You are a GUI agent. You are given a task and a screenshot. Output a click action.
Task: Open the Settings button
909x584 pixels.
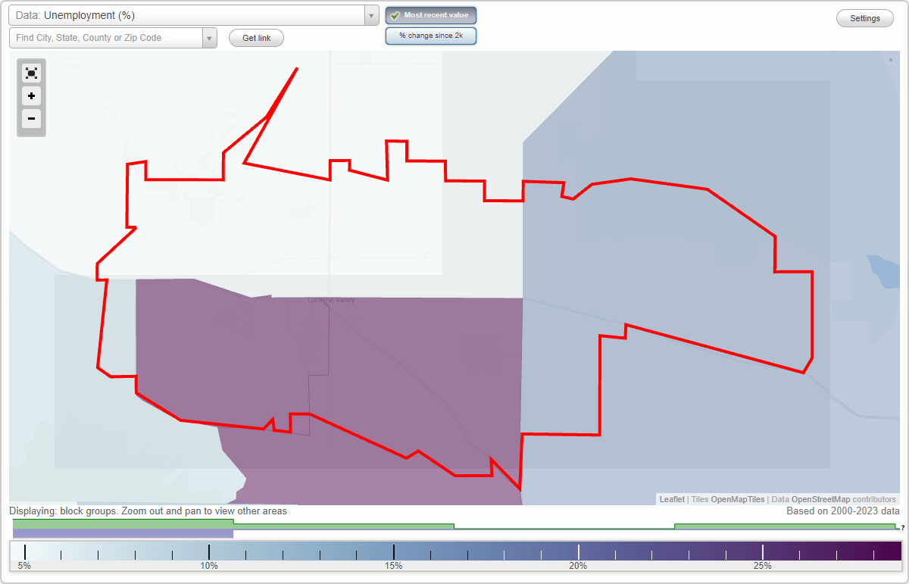(x=865, y=19)
